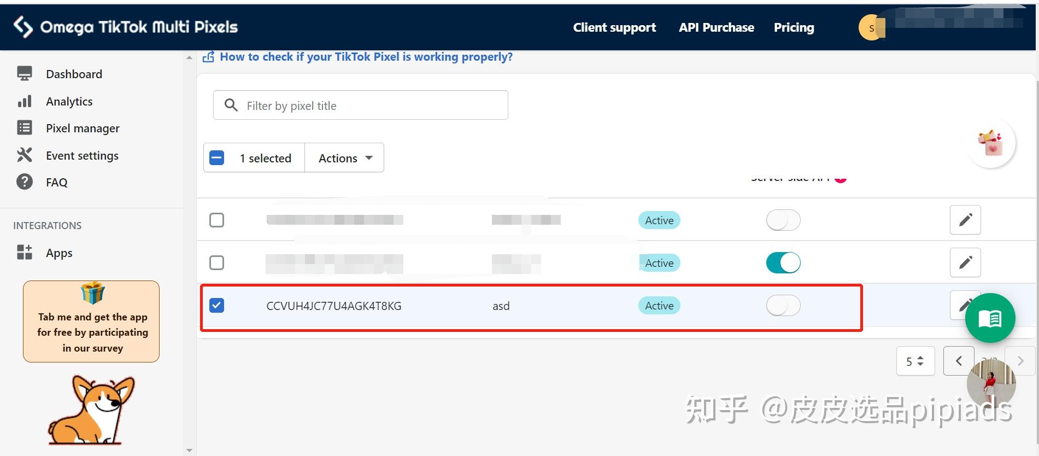The height and width of the screenshot is (456, 1039).
Task: Click the 1 selected label
Action: point(266,158)
